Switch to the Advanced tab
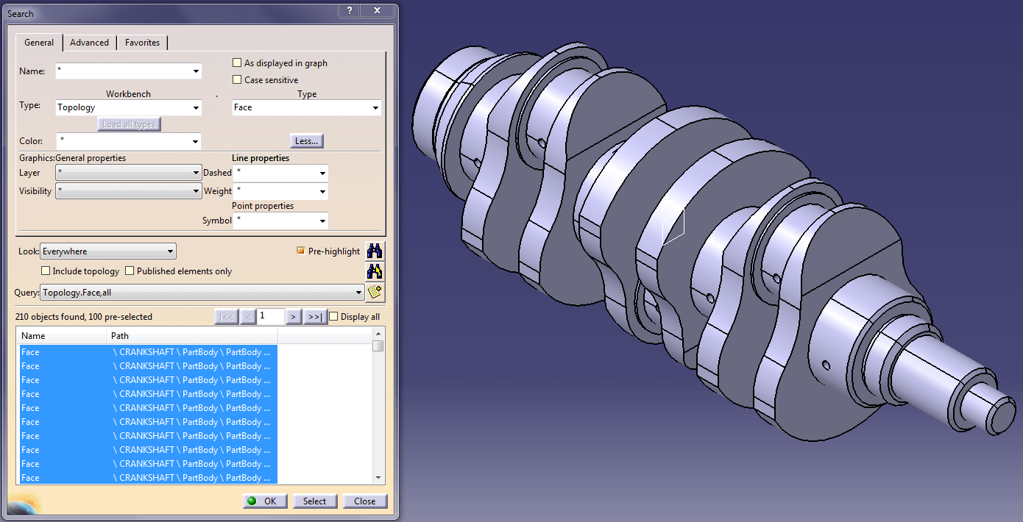Screen dimensions: 1023x522 [90, 43]
